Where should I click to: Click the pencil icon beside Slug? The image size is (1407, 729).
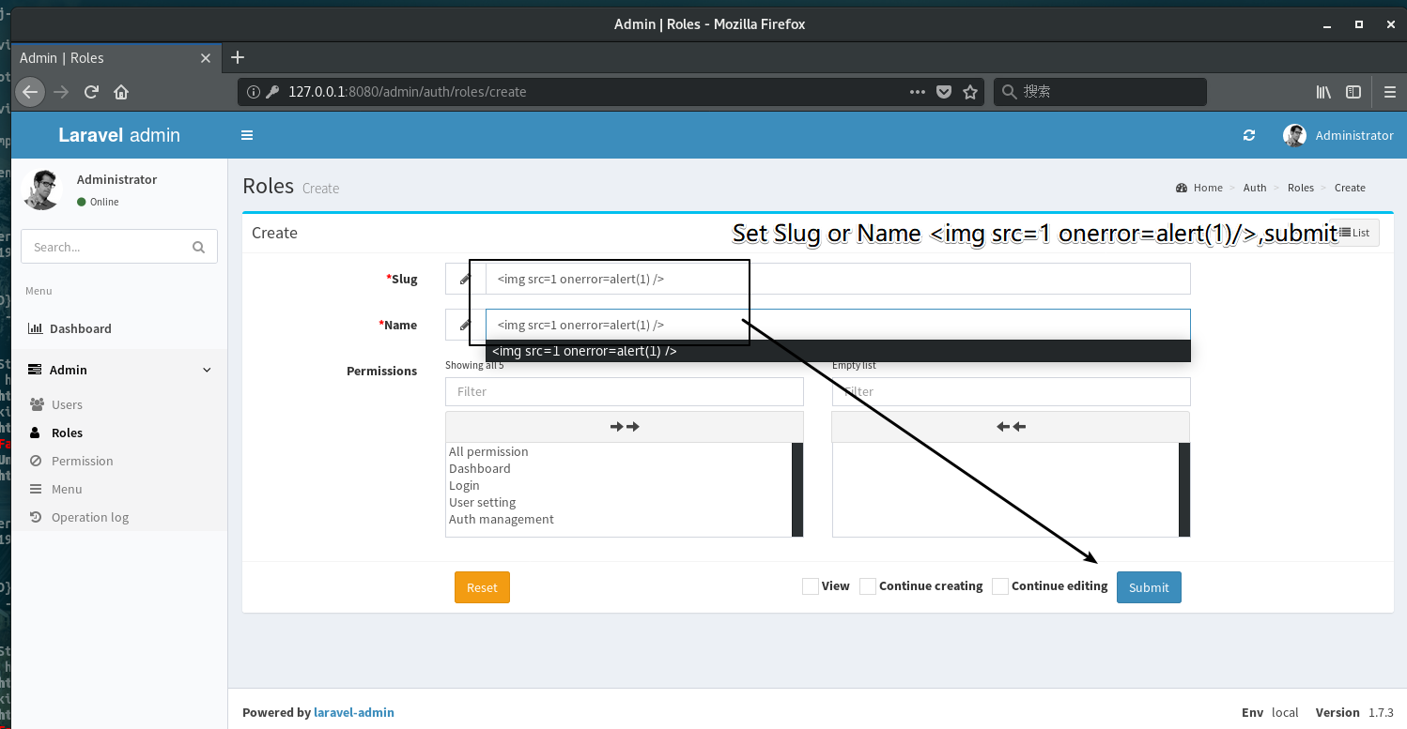[x=465, y=279]
